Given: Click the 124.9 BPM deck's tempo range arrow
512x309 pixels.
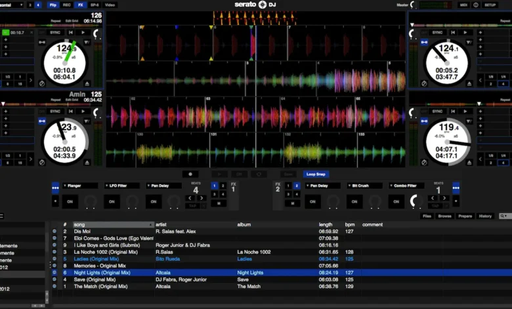Looking at the screenshot, I should pyautogui.click(x=87, y=42).
